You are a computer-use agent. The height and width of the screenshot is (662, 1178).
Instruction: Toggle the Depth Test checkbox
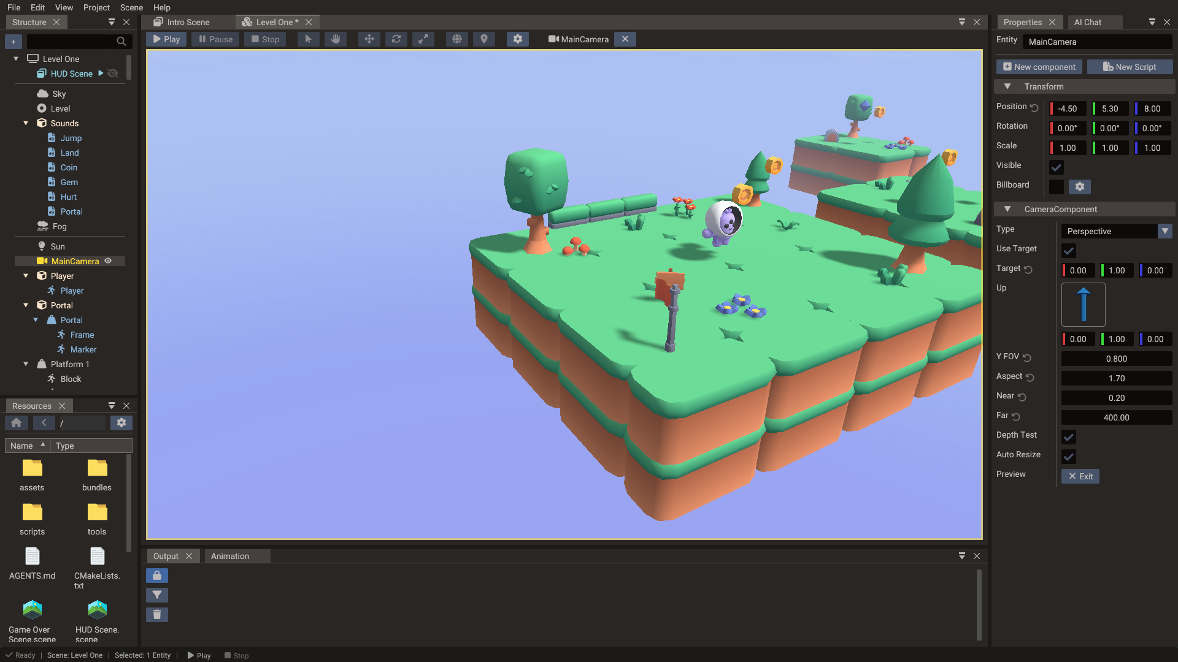pyautogui.click(x=1069, y=437)
